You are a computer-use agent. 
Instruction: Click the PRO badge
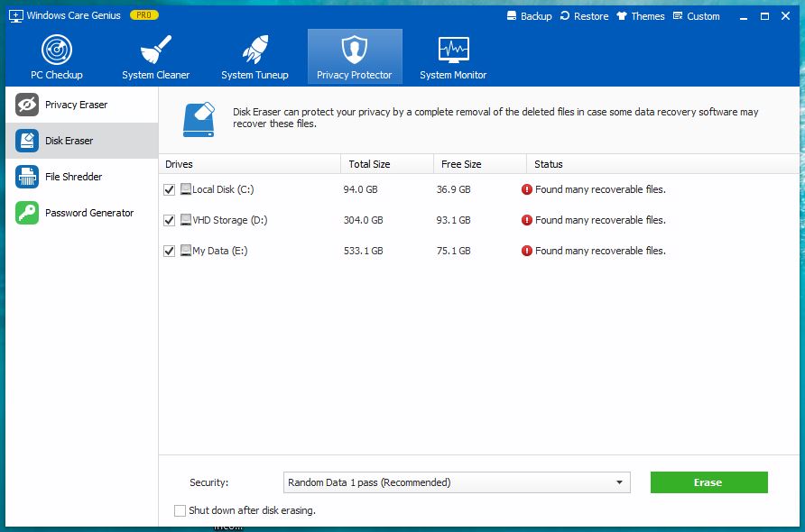144,15
